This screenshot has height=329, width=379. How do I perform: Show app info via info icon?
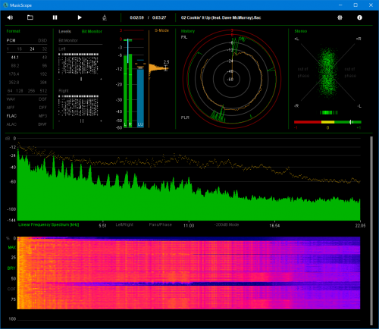[x=359, y=17]
